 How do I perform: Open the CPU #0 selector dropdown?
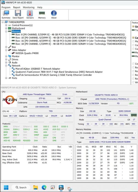(x=9, y=111)
